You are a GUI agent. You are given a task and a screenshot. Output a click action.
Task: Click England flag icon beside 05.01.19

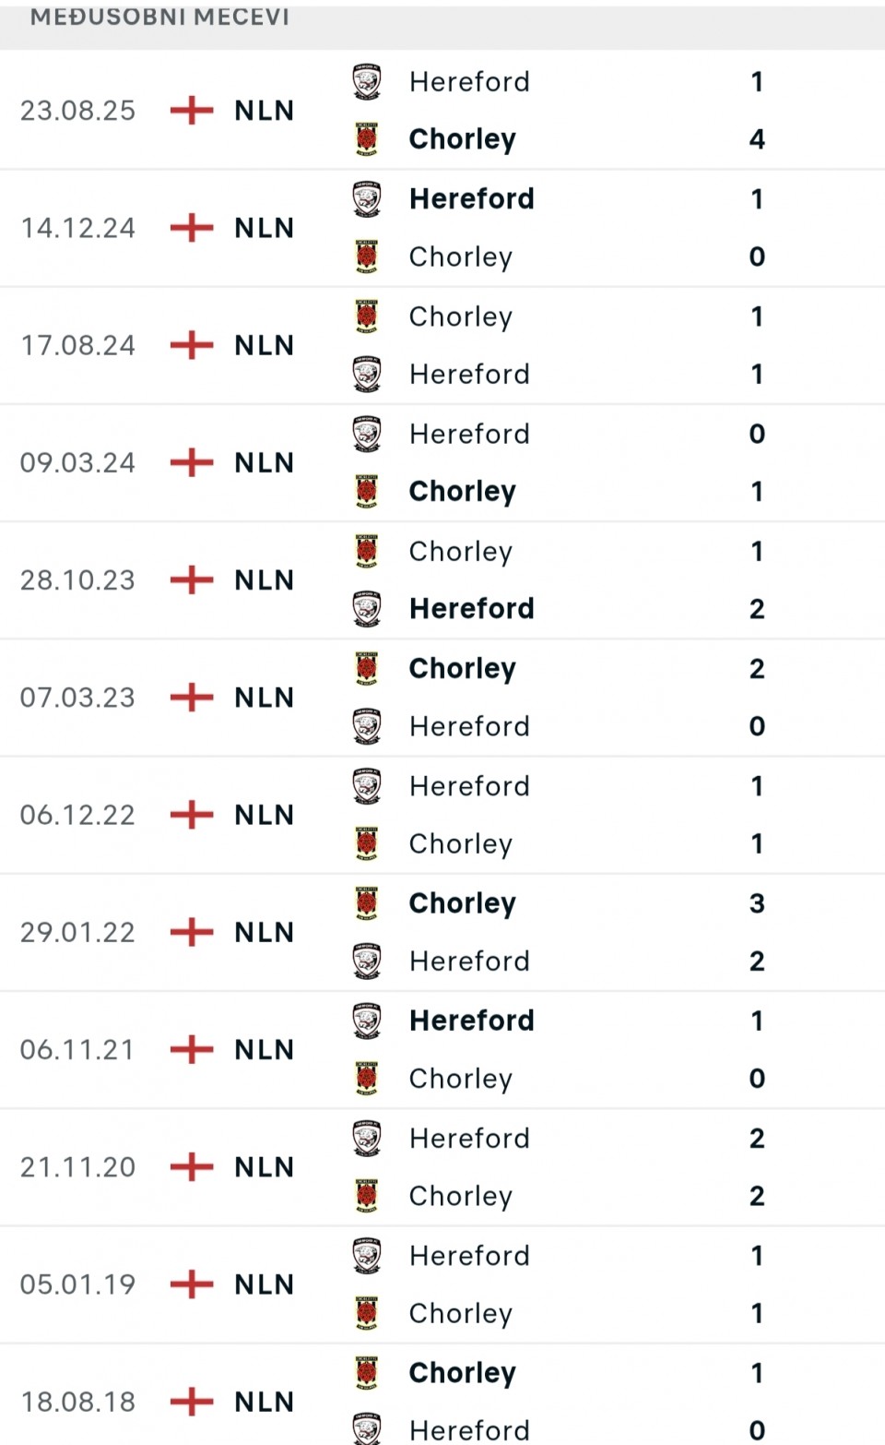point(192,1284)
